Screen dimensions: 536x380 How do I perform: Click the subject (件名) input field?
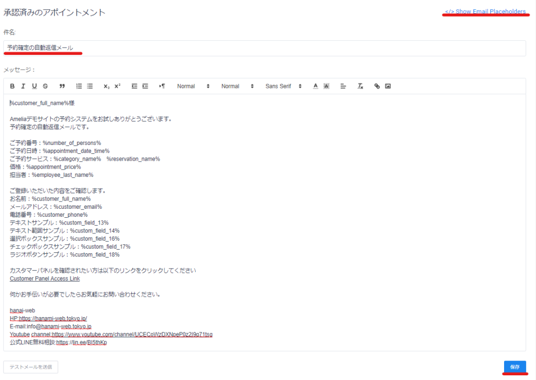264,48
